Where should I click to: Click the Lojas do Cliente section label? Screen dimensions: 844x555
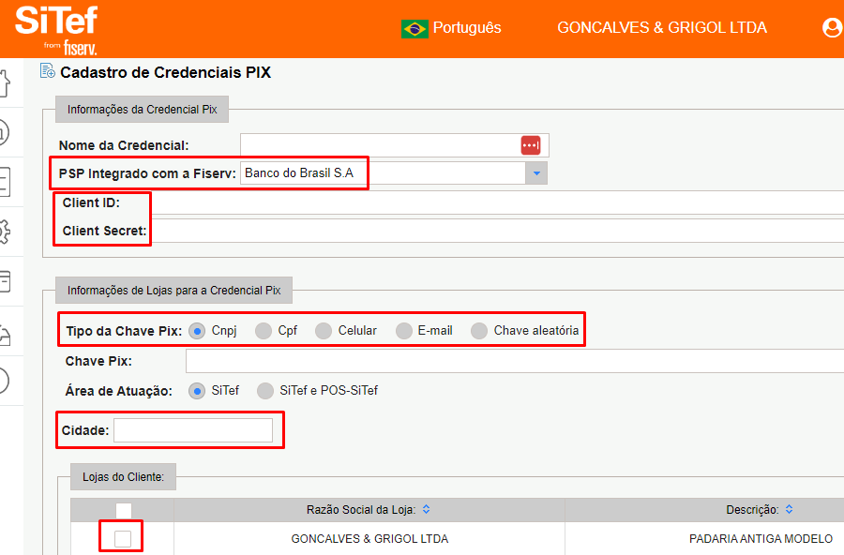coord(123,477)
